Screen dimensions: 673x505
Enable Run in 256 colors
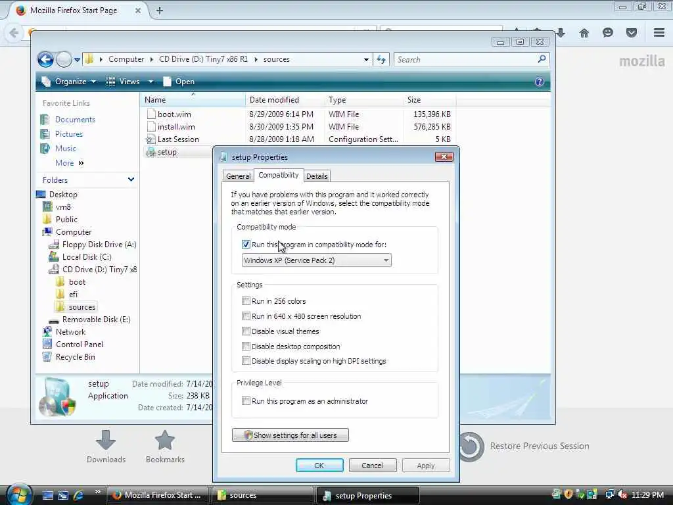(x=246, y=301)
